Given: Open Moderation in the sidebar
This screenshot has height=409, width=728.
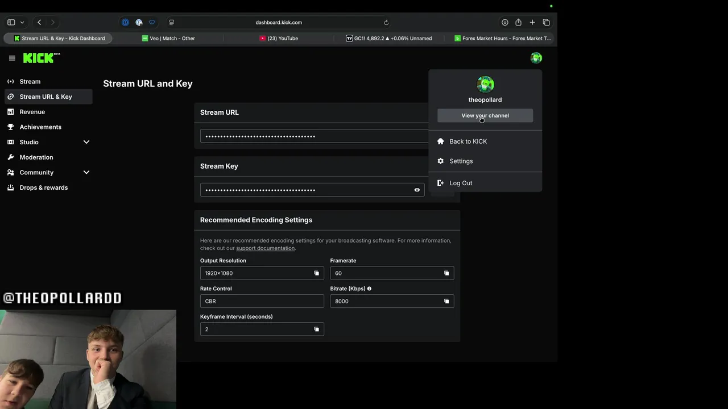Looking at the screenshot, I should pos(48,157).
